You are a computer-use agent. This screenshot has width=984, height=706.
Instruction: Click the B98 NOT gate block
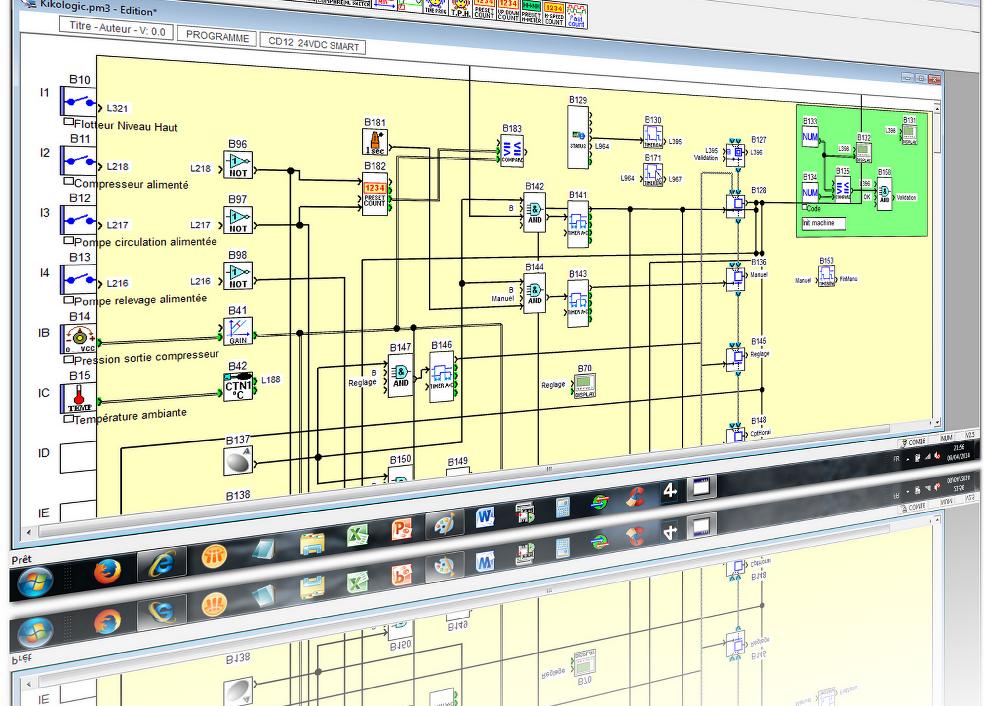click(238, 276)
